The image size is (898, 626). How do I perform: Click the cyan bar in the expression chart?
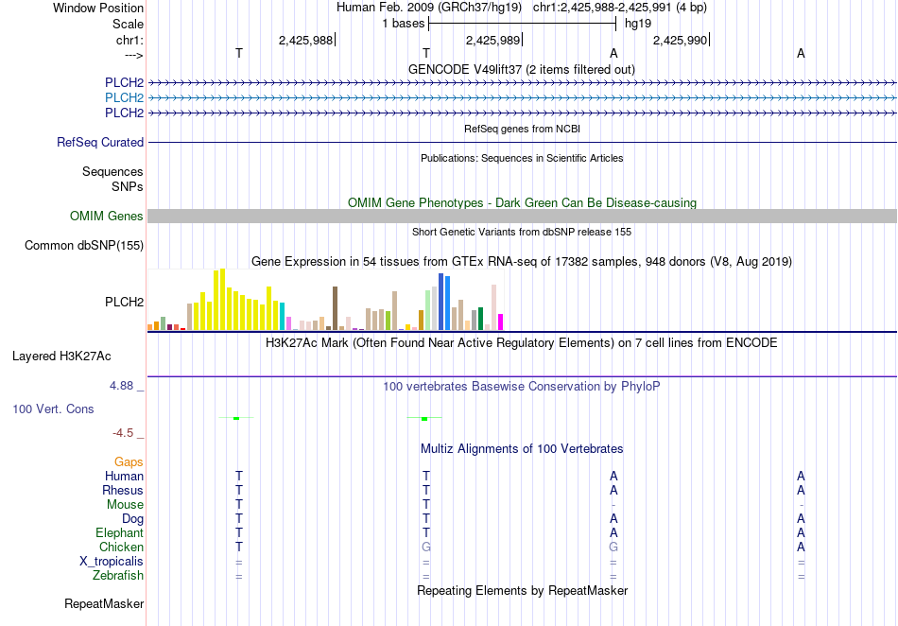pyautogui.click(x=283, y=316)
